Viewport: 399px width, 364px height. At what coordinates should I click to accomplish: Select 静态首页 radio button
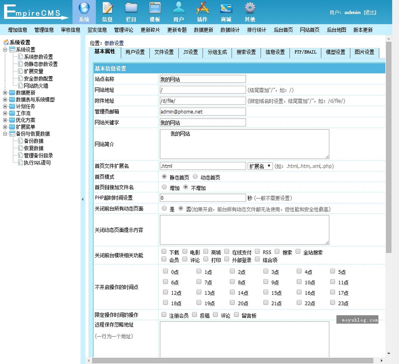(164, 177)
